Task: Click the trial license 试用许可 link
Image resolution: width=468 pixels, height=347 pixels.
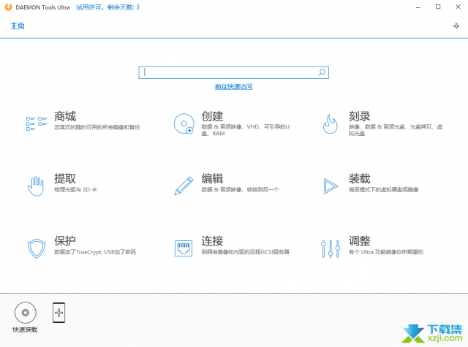Action: [x=107, y=7]
